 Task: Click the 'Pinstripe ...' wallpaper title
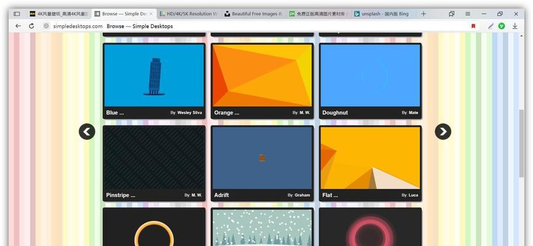[121, 196]
